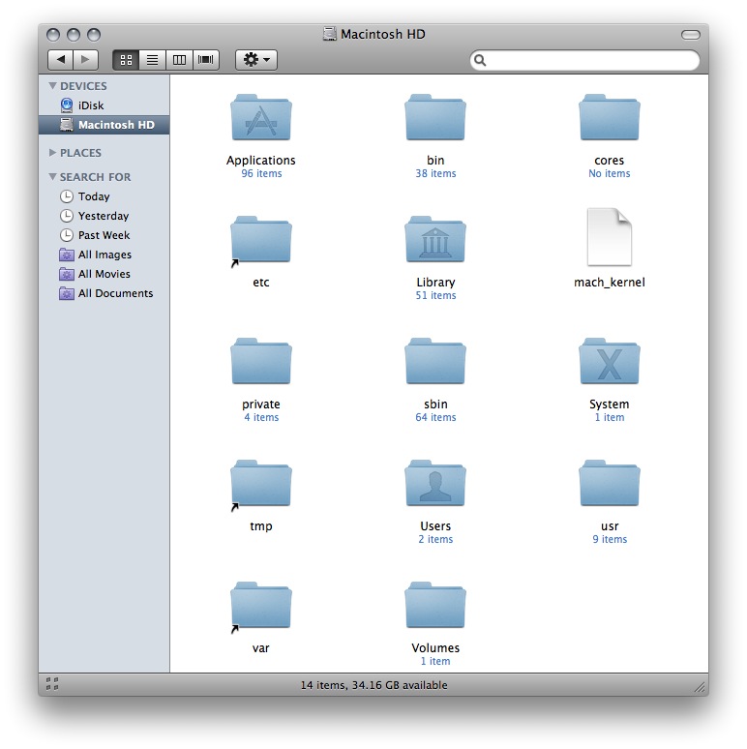Click the window resize grip corner

click(x=700, y=687)
